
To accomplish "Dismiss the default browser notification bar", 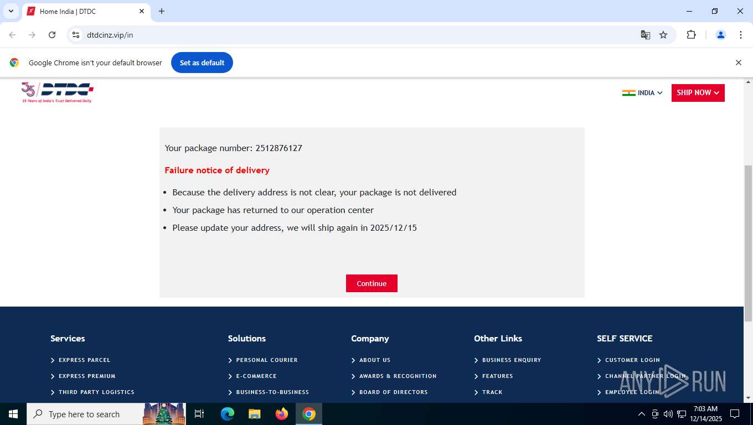I will coord(738,63).
